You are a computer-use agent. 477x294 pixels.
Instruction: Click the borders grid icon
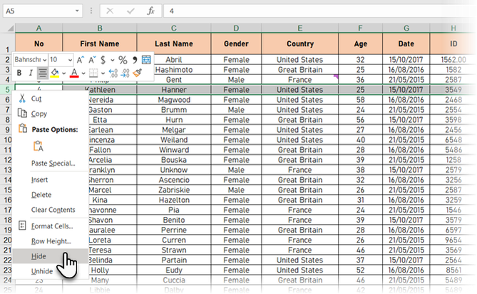(x=93, y=73)
